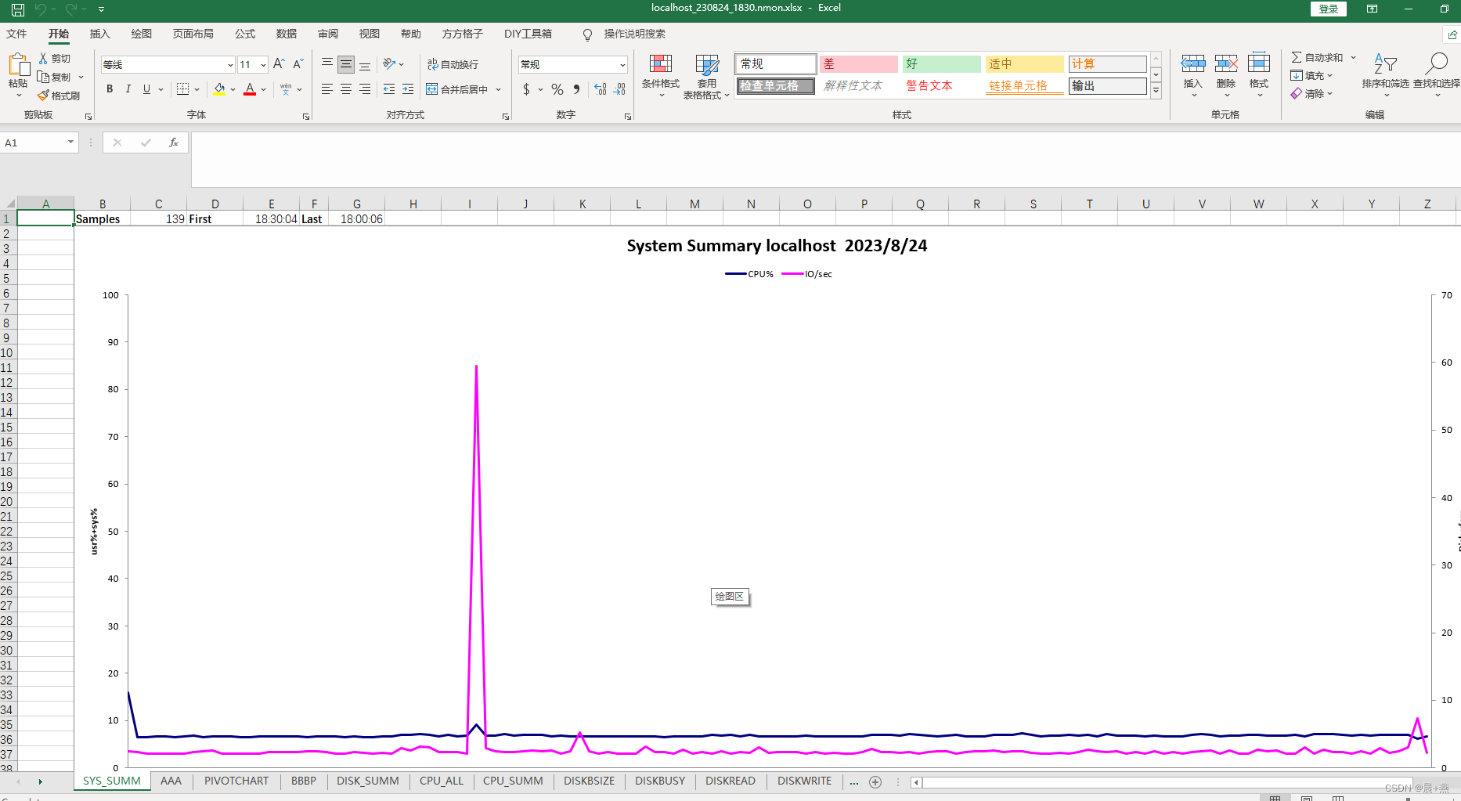Click the decrease decimal icon
This screenshot has height=801, width=1461.
point(619,89)
